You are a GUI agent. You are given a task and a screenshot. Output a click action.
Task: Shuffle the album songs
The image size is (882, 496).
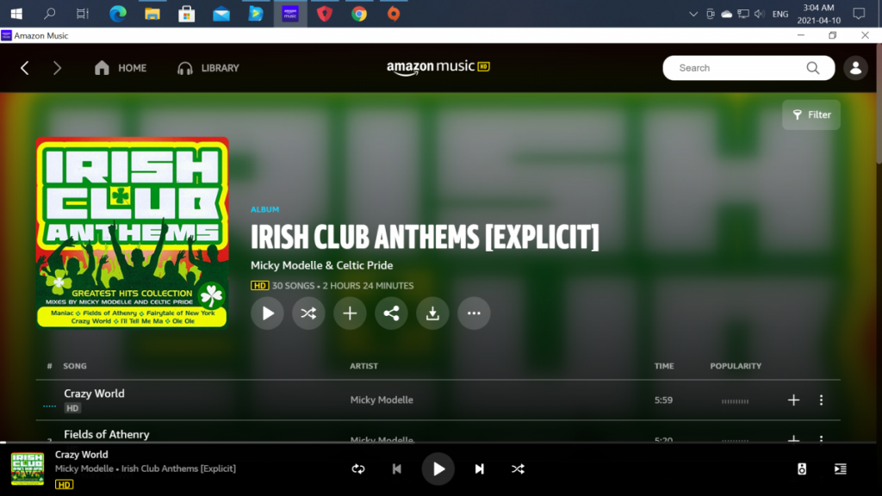click(x=308, y=313)
